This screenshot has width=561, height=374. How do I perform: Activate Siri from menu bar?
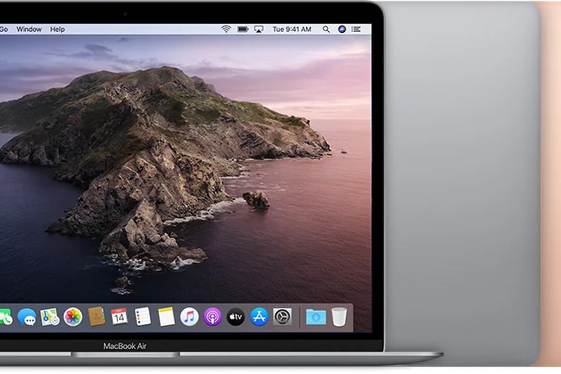pyautogui.click(x=342, y=29)
